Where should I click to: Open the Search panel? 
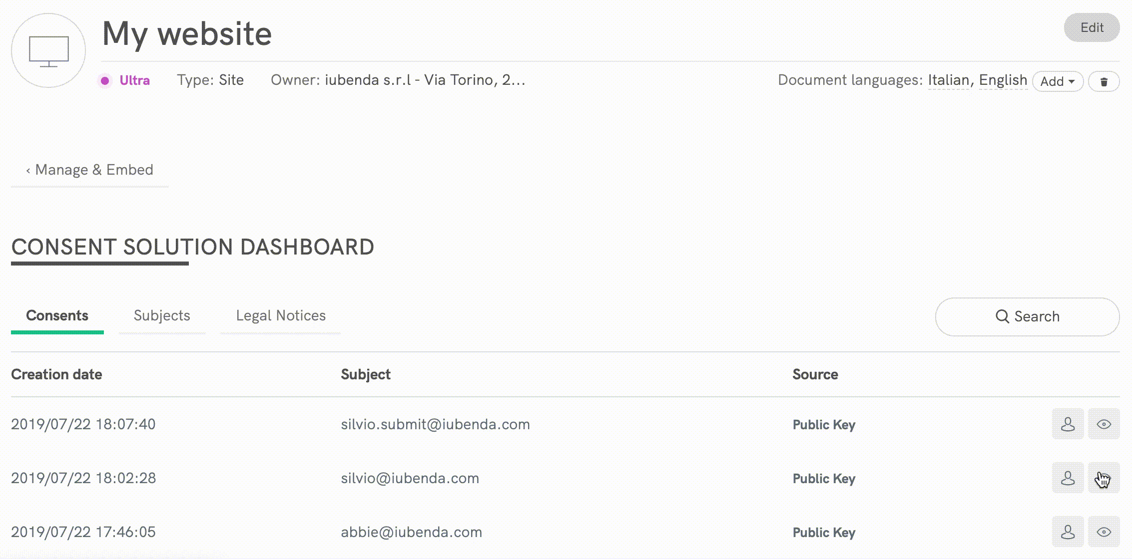point(1028,316)
